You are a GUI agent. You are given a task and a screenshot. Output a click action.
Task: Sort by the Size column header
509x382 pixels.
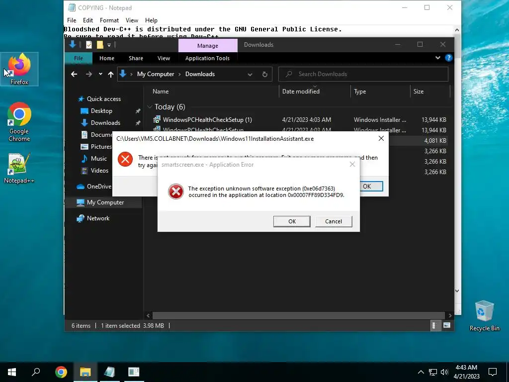pos(419,92)
